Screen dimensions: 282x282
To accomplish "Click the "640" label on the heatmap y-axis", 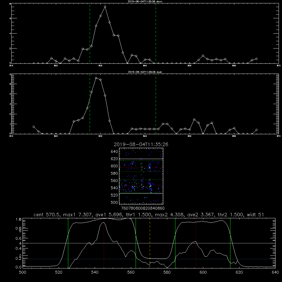I will click(x=114, y=152).
